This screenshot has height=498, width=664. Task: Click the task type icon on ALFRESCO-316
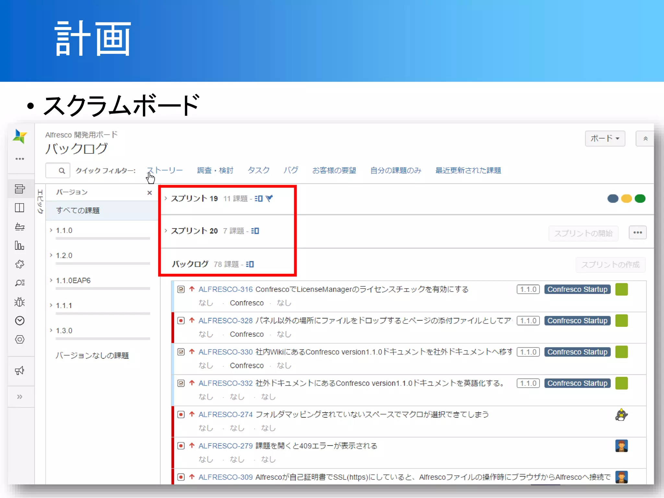click(x=181, y=289)
